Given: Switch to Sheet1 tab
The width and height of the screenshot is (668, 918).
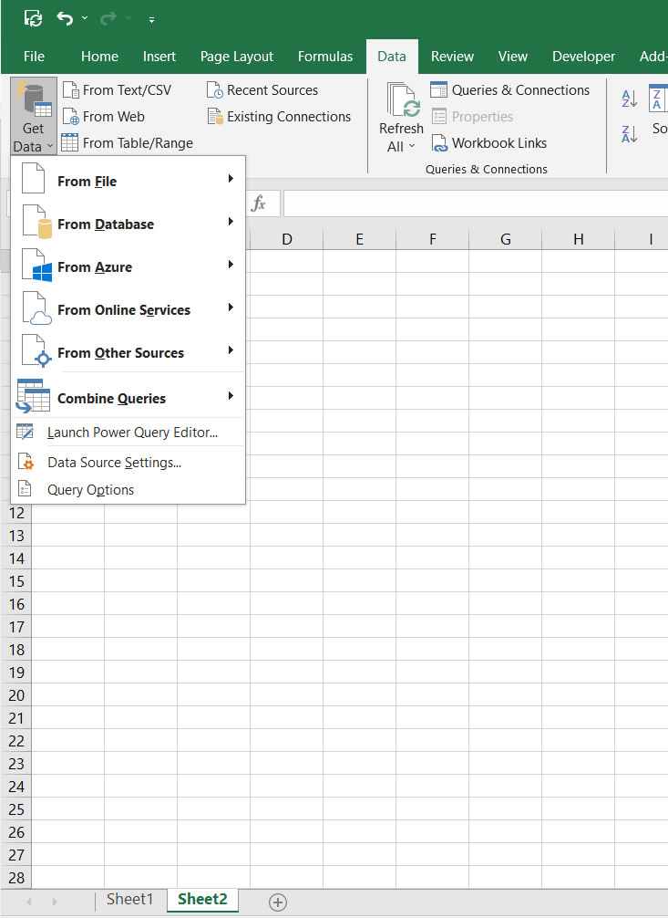Looking at the screenshot, I should pyautogui.click(x=129, y=899).
